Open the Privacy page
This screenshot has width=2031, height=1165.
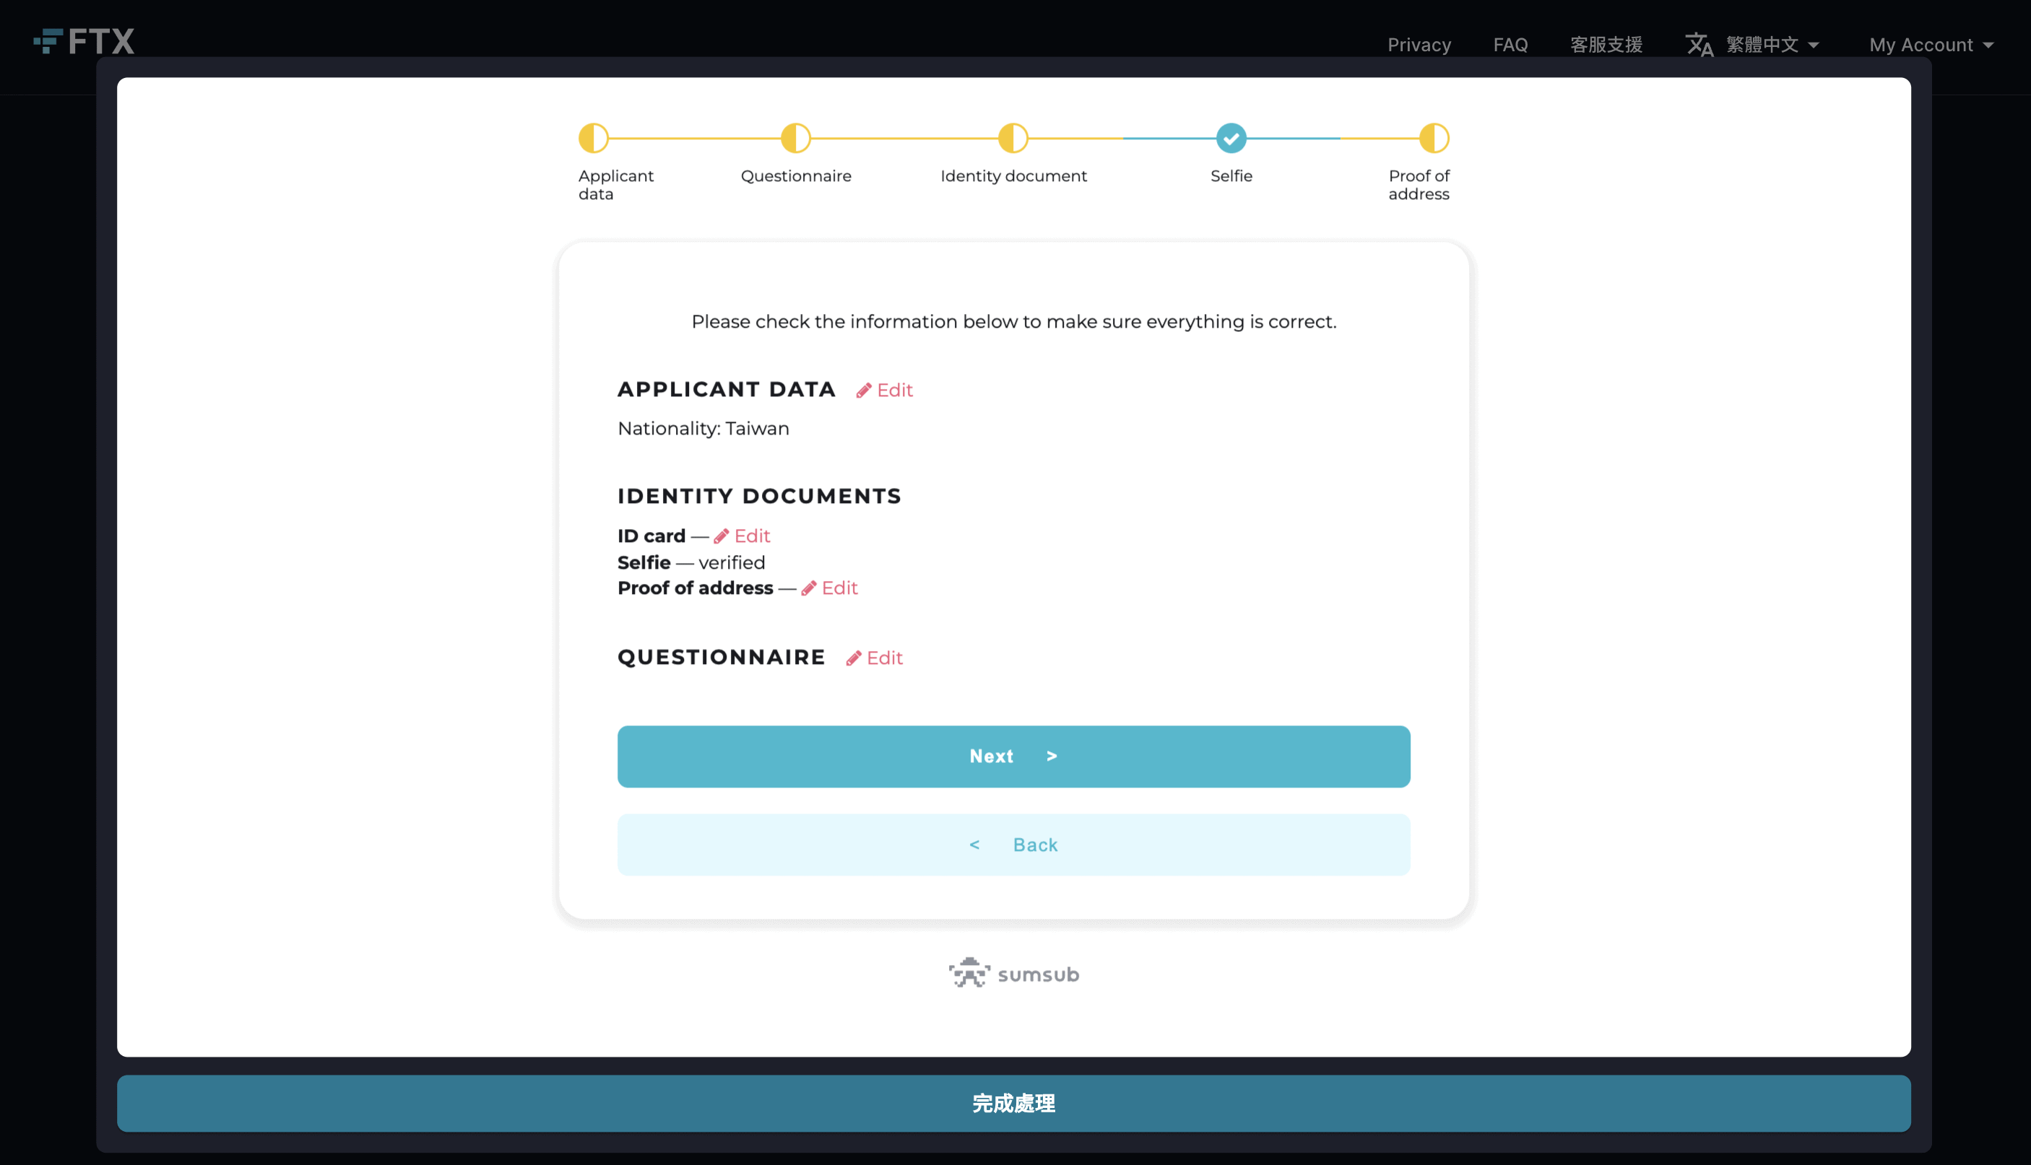(1419, 45)
